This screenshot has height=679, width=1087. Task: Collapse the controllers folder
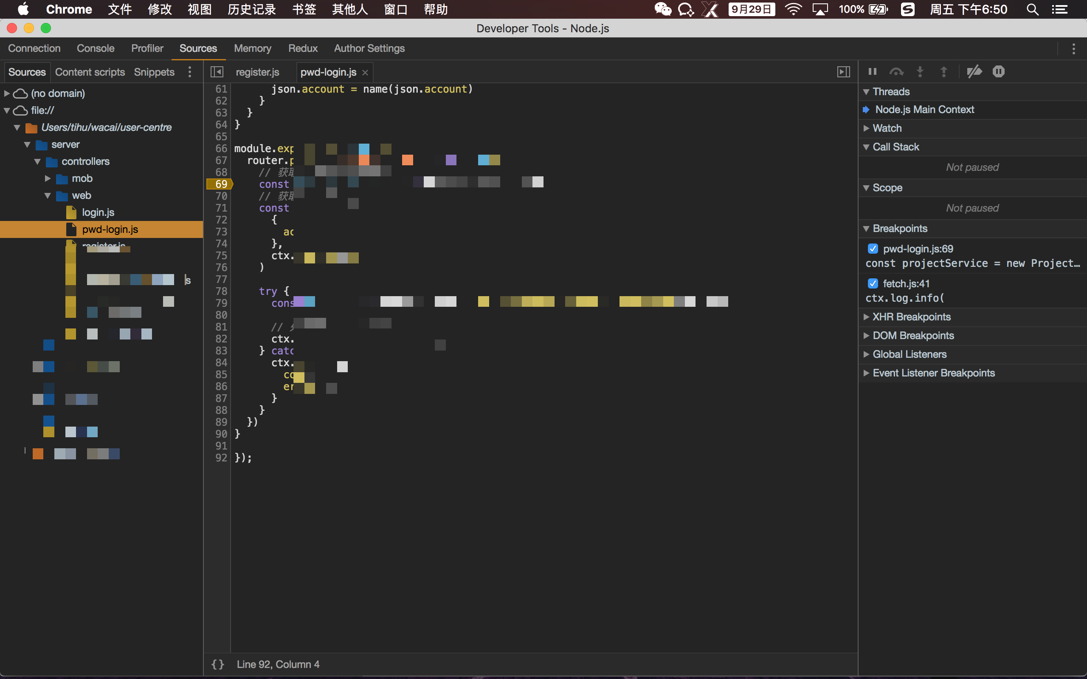click(37, 161)
